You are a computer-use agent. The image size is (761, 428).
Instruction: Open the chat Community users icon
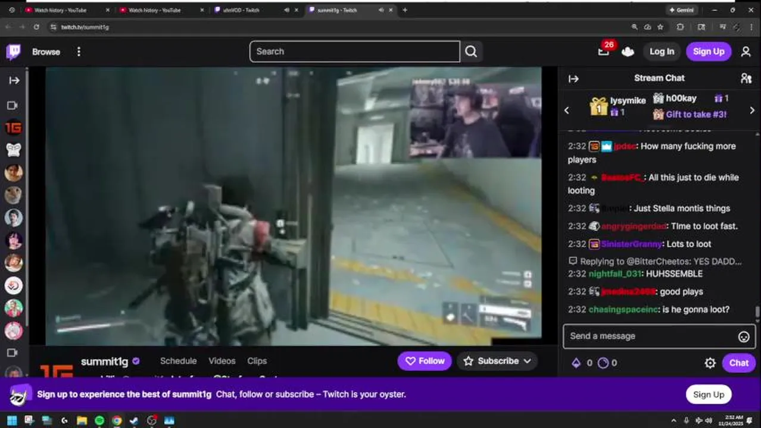pos(746,78)
